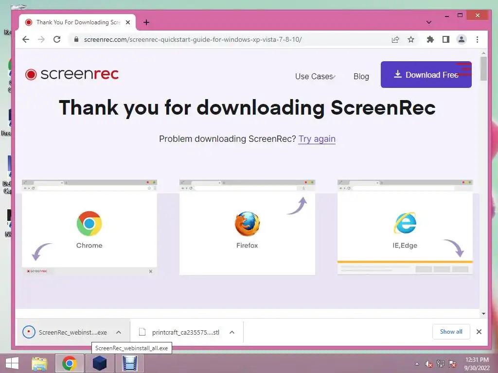498x373 pixels.
Task: Open File Explorer from taskbar
Action: pyautogui.click(x=39, y=363)
